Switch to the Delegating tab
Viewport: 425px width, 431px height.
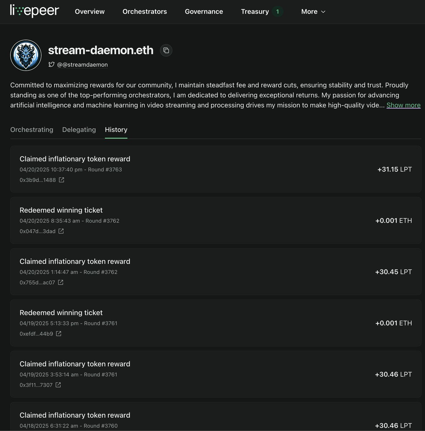pyautogui.click(x=79, y=130)
